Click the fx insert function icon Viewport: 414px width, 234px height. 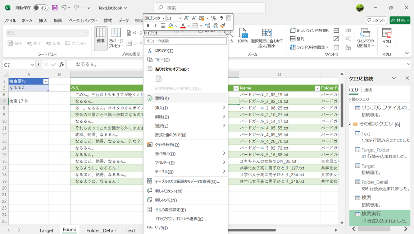pyautogui.click(x=62, y=65)
